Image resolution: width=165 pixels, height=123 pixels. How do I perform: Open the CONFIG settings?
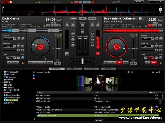coord(139,1)
